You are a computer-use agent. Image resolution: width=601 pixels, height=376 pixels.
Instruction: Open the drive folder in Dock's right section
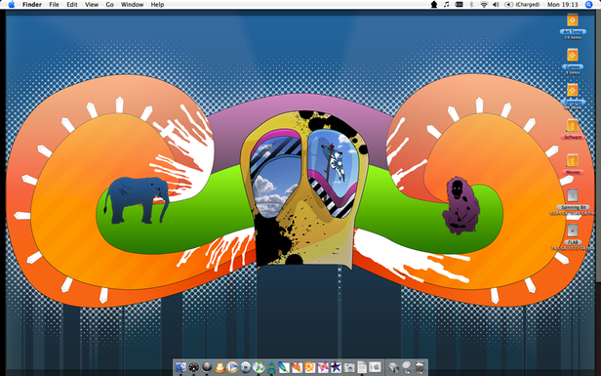(393, 367)
